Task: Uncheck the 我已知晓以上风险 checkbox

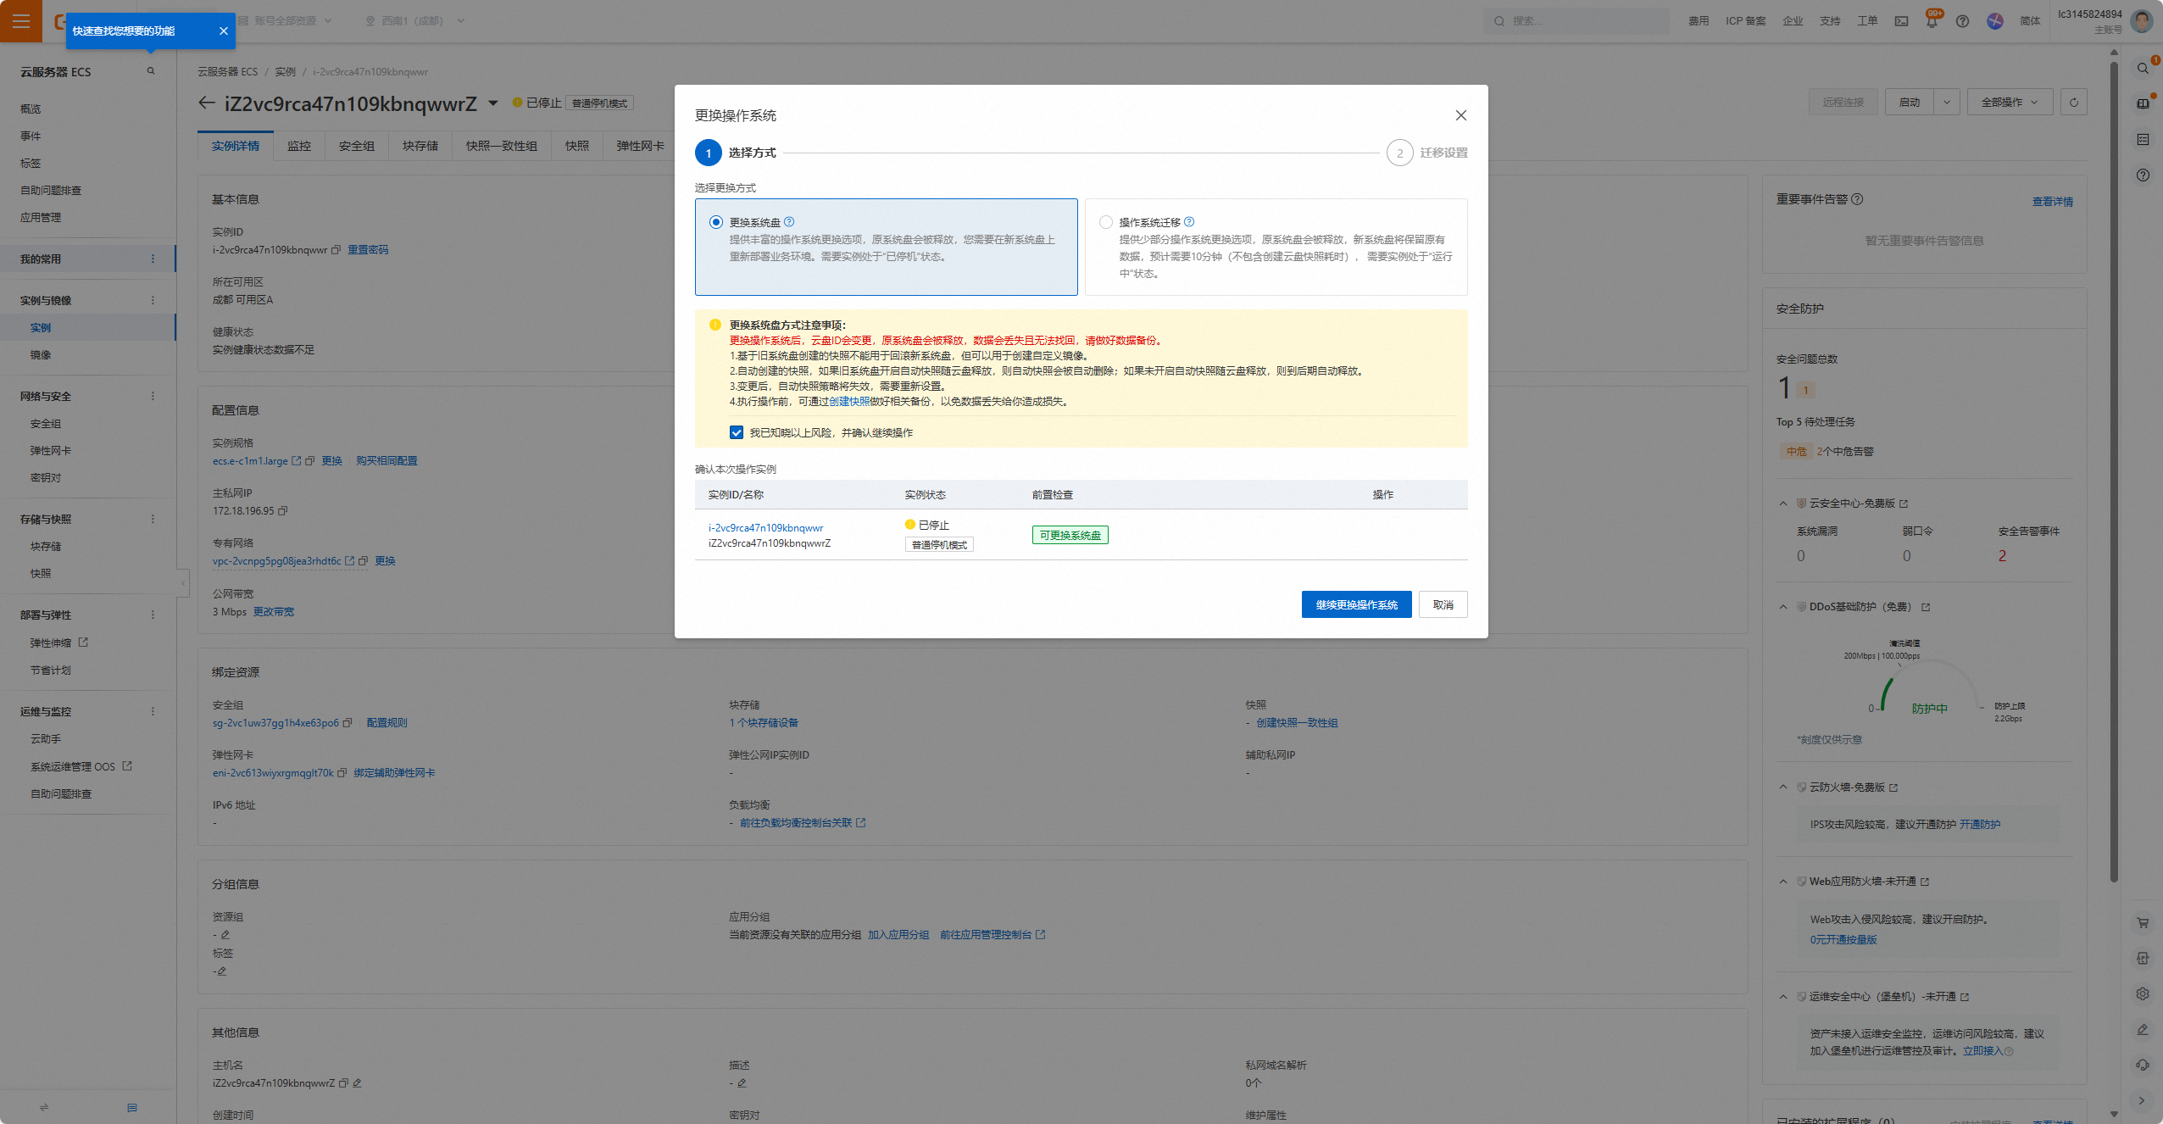Action: pyautogui.click(x=737, y=432)
